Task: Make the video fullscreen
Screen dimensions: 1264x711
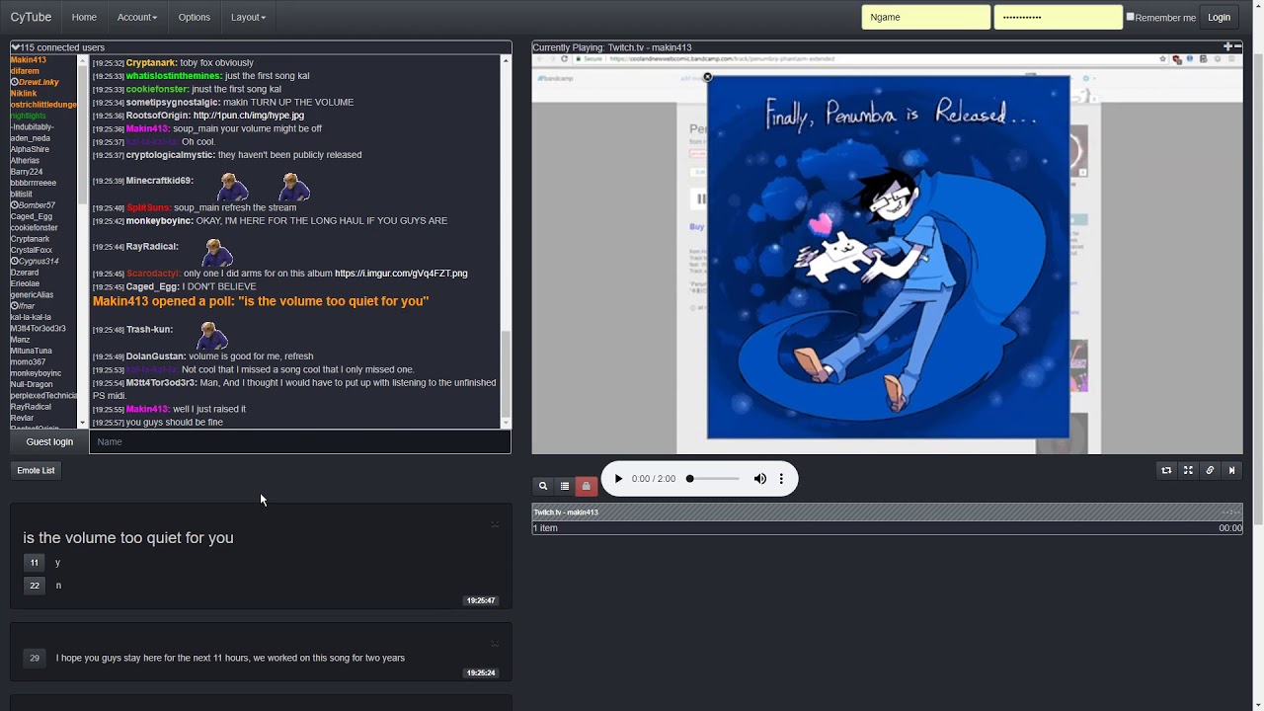Action: click(x=1188, y=471)
